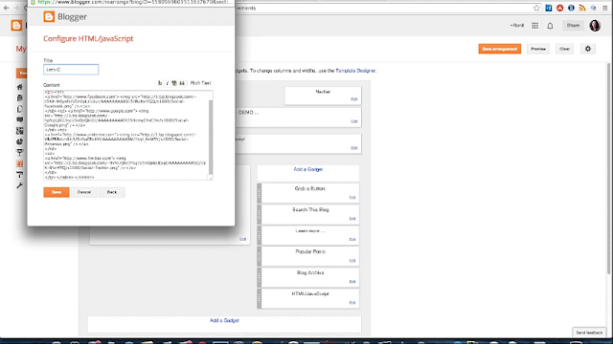The height and width of the screenshot is (344, 613).
Task: Click bold formatting icon above Content
Action: pos(160,83)
